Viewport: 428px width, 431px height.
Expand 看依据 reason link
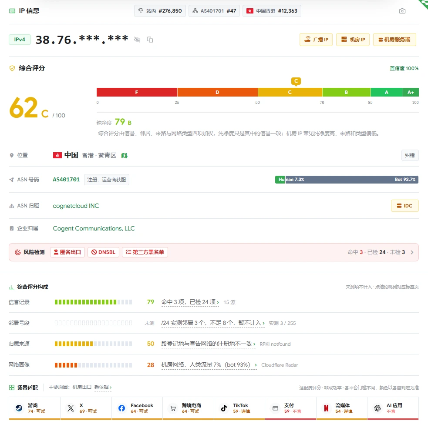coord(103,388)
